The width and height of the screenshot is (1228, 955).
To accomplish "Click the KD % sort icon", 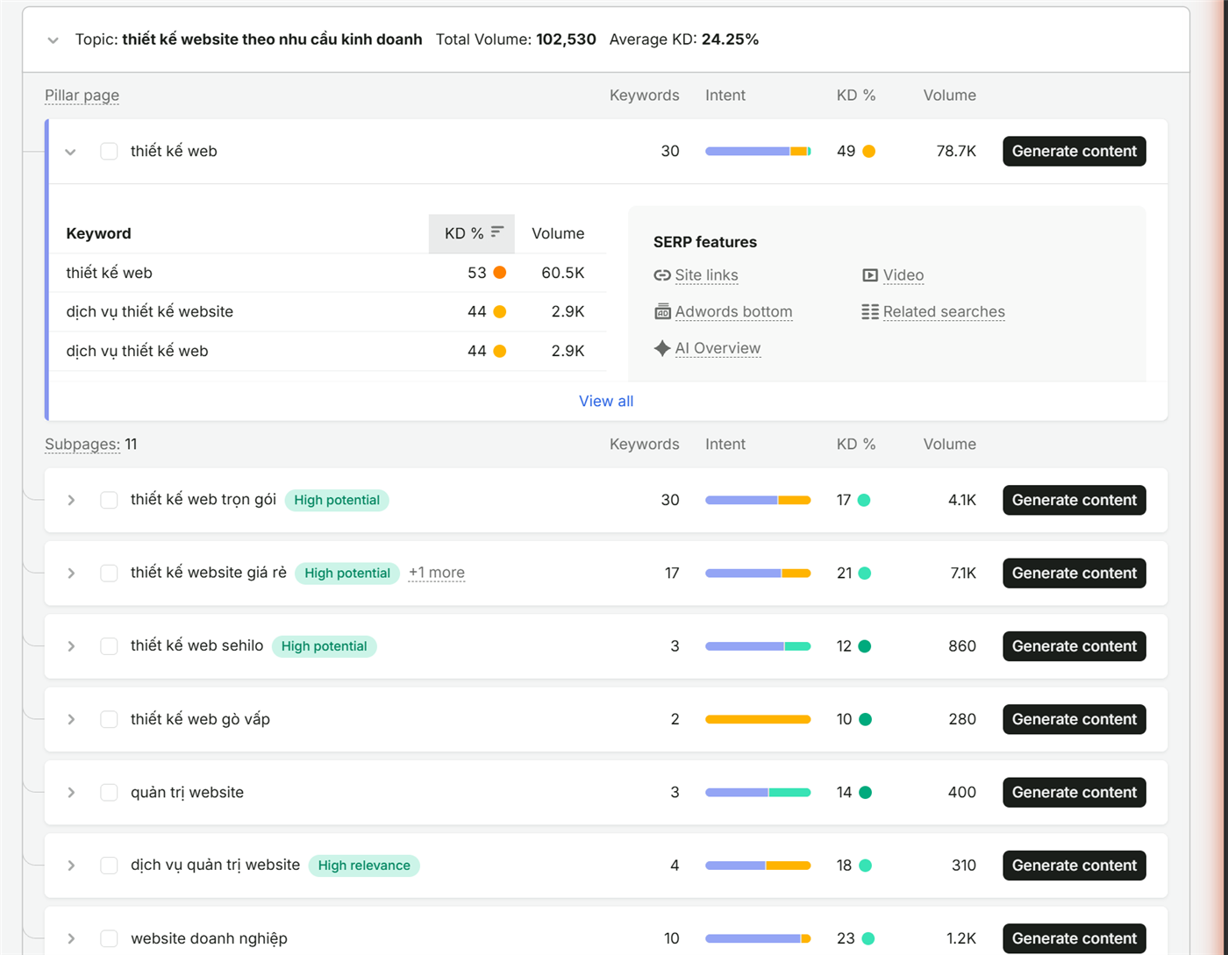I will pyautogui.click(x=497, y=232).
